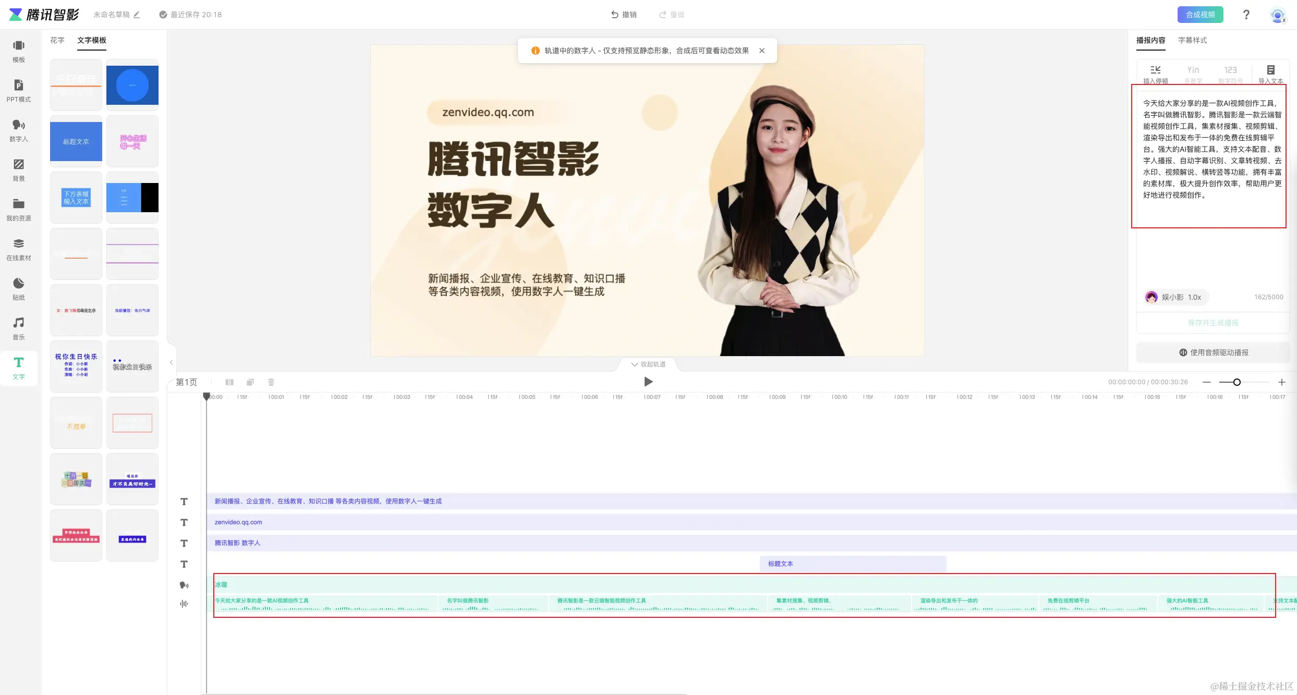Select the 第1页 page label

(187, 382)
